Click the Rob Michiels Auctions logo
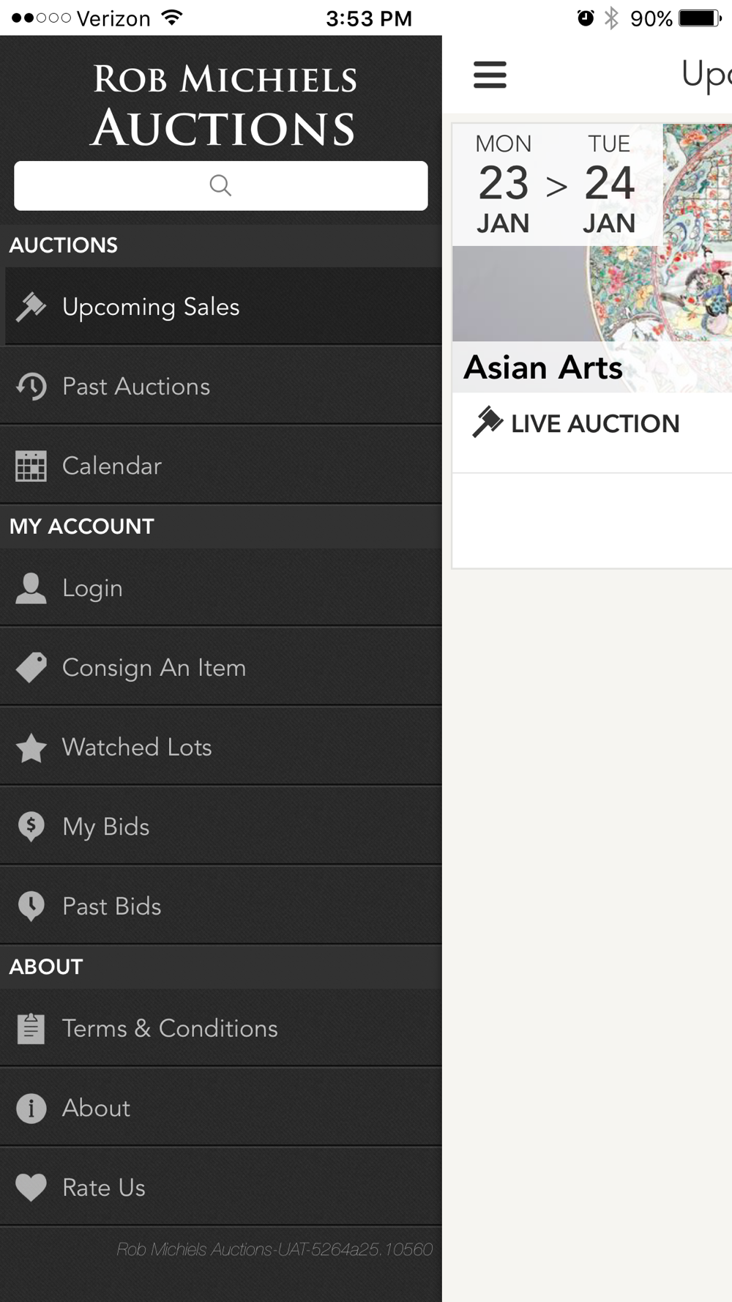The width and height of the screenshot is (732, 1302). (224, 105)
